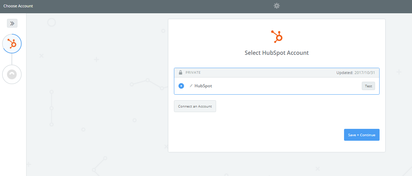Click the Select HubSpot Account heading
The image size is (412, 176).
point(277,53)
